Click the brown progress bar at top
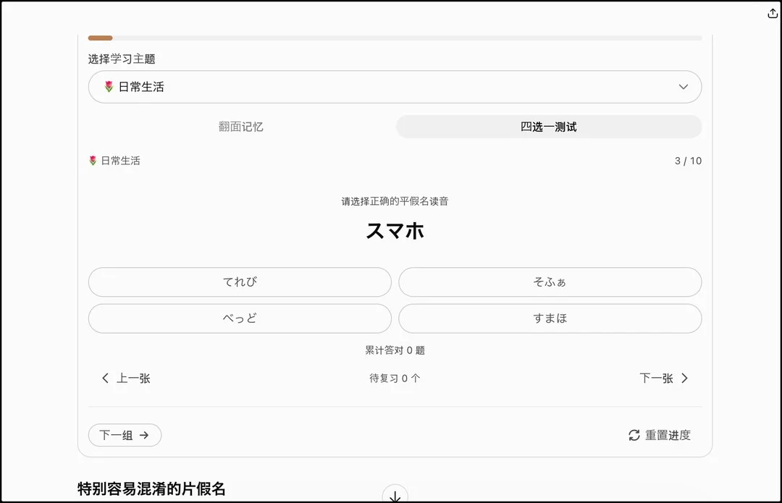Viewport: 782px width, 503px height. tap(100, 38)
